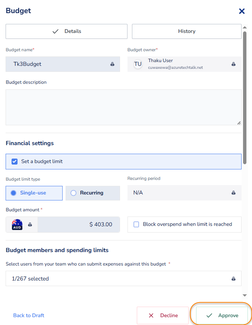Enable Block overspend when limit is reached
This screenshot has width=252, height=325.
tap(136, 224)
